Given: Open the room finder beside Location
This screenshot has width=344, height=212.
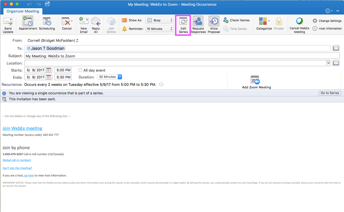Looking at the screenshot, I should coord(336,63).
